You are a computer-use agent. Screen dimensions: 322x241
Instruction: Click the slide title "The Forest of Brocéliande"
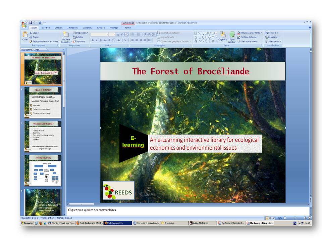[191, 71]
